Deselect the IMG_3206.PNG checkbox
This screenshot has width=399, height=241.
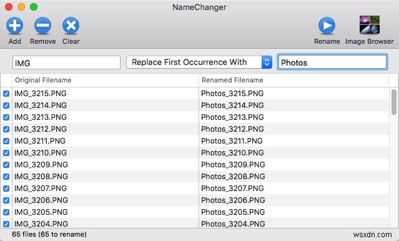pos(6,200)
